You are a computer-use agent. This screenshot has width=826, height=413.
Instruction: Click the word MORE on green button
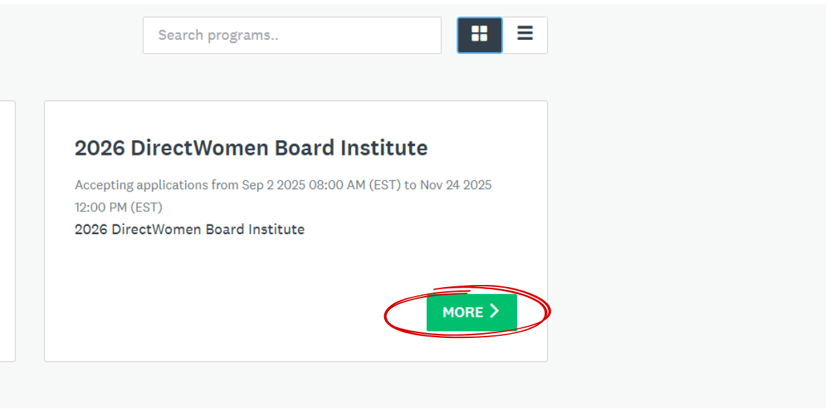[x=463, y=313]
